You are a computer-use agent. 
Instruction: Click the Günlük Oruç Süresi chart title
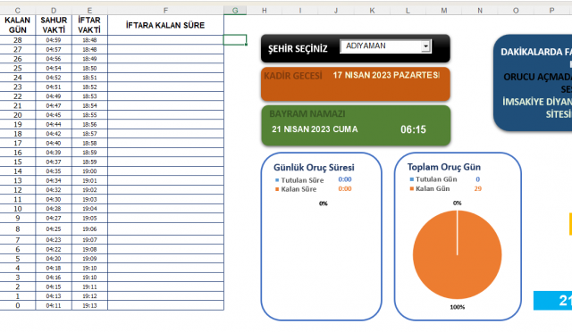pos(314,167)
